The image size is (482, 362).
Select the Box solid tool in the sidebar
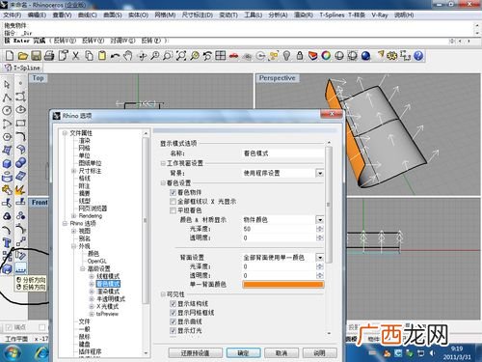(x=7, y=163)
